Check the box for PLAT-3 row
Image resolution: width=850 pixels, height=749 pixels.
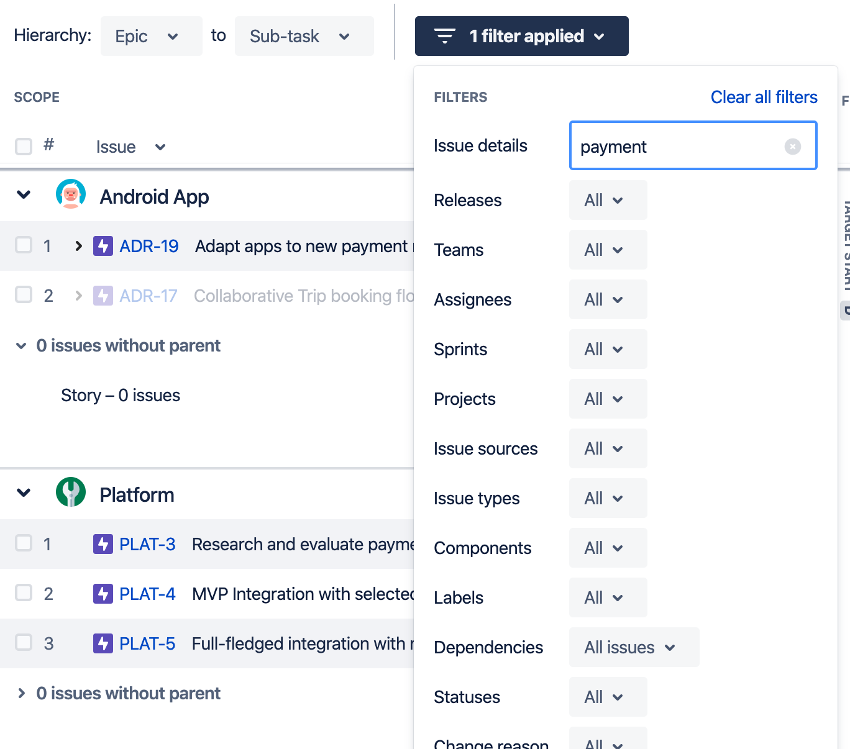click(24, 543)
